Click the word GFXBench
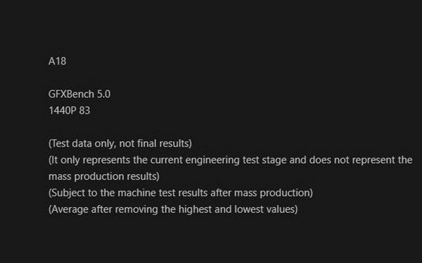 click(x=71, y=94)
